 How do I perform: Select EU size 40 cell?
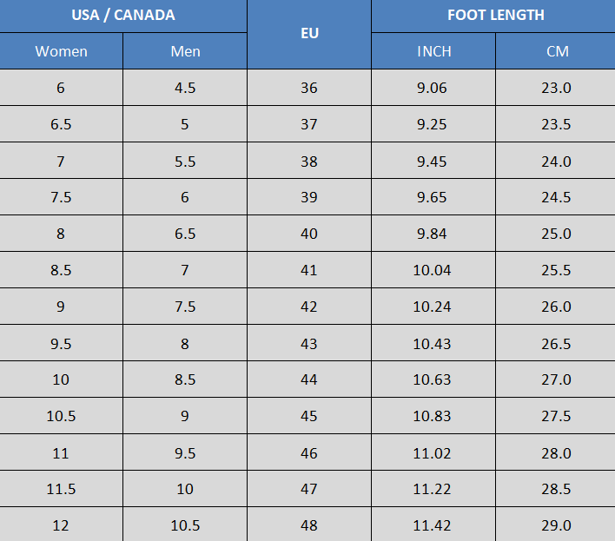[x=309, y=234]
